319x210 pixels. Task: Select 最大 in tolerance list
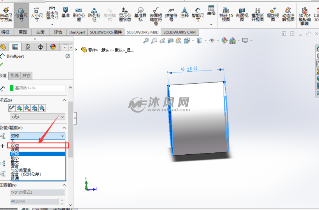click(x=38, y=162)
